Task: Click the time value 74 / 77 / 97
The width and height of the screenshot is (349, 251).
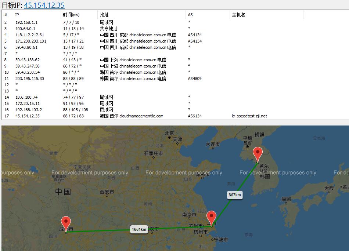Action: [73, 97]
